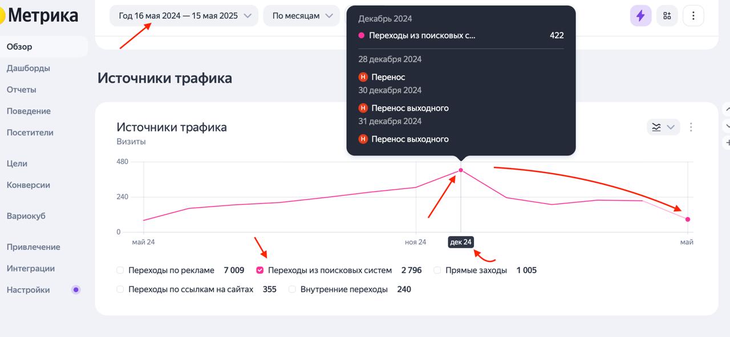This screenshot has width=730, height=337.
Task: Expand the chart display style dropdown chevron
Action: 671,127
